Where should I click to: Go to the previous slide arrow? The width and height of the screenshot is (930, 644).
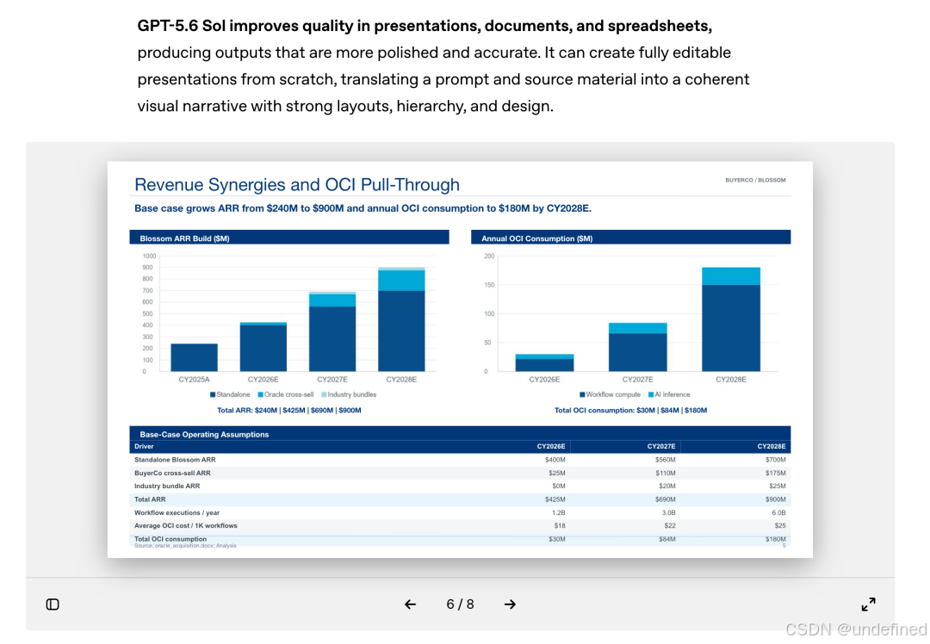tap(410, 604)
